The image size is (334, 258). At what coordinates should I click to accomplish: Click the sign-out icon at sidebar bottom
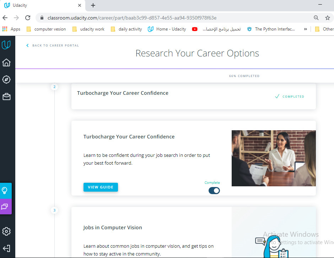[x=6, y=248]
